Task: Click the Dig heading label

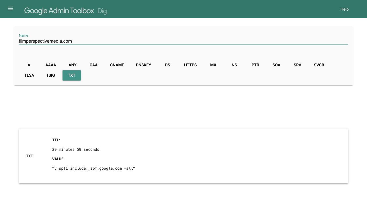Action: (x=102, y=11)
